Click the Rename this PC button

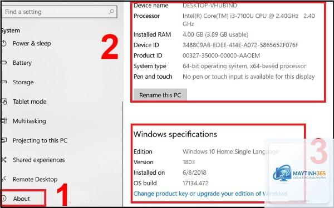click(160, 95)
